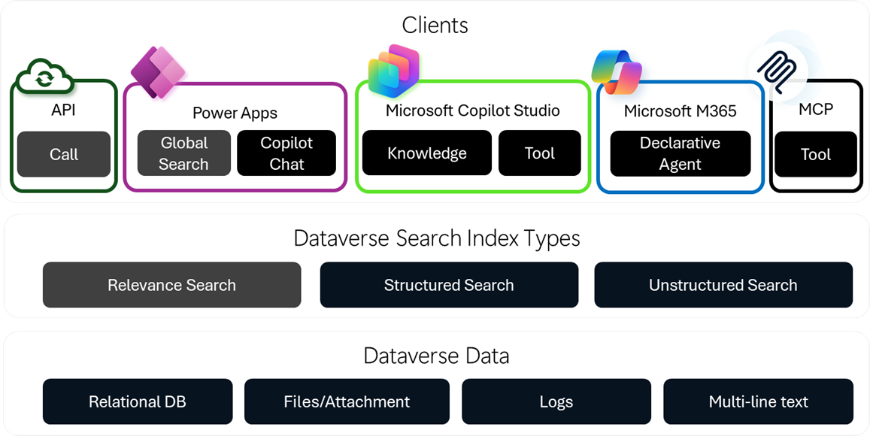Pick the Unstructured Search index type
Viewport: 870px width, 436px height.
coord(723,285)
